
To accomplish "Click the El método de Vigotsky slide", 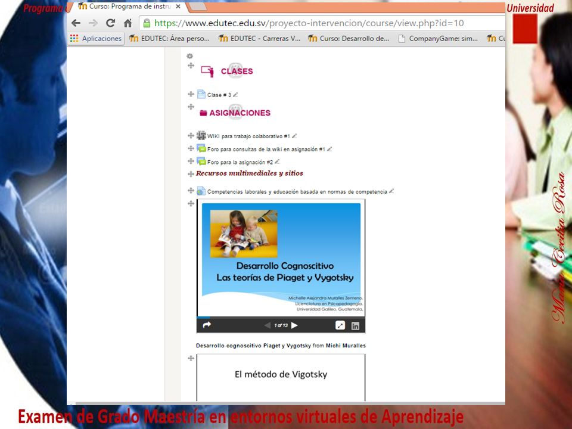I will [x=281, y=378].
